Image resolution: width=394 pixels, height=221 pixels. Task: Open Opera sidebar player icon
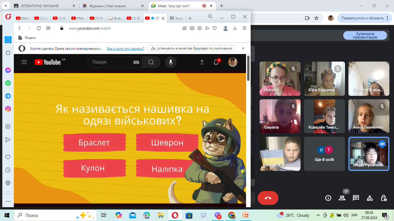8,126
